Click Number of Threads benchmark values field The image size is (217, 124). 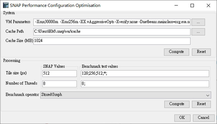coord(145,84)
